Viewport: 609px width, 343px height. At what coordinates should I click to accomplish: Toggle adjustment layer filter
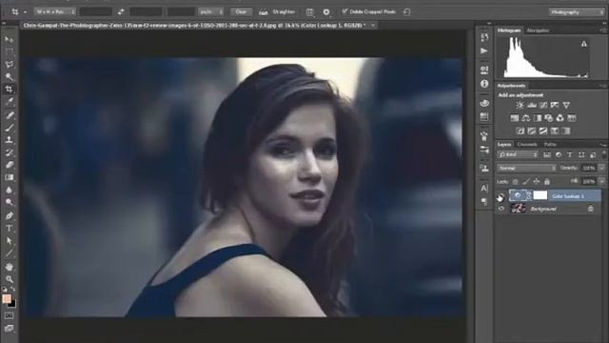click(559, 154)
